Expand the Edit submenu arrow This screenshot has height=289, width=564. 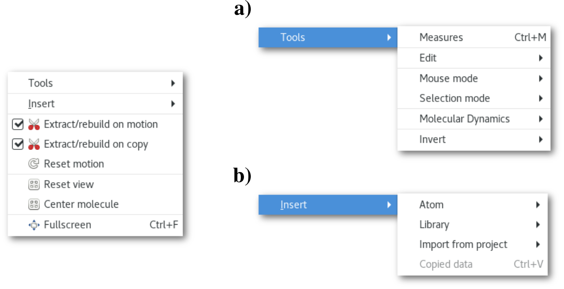pos(541,58)
